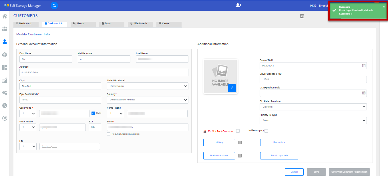Click the Driver License # / ID field
Screen dimensions: 388x176
pos(313,79)
